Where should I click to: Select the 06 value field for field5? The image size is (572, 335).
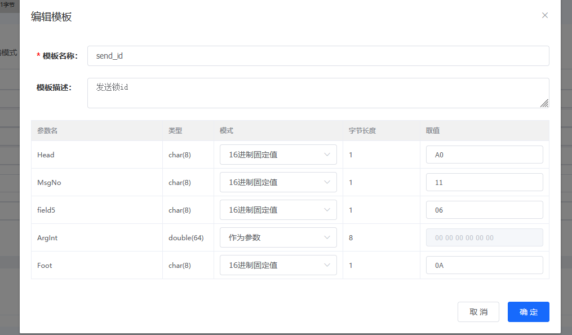(x=484, y=209)
